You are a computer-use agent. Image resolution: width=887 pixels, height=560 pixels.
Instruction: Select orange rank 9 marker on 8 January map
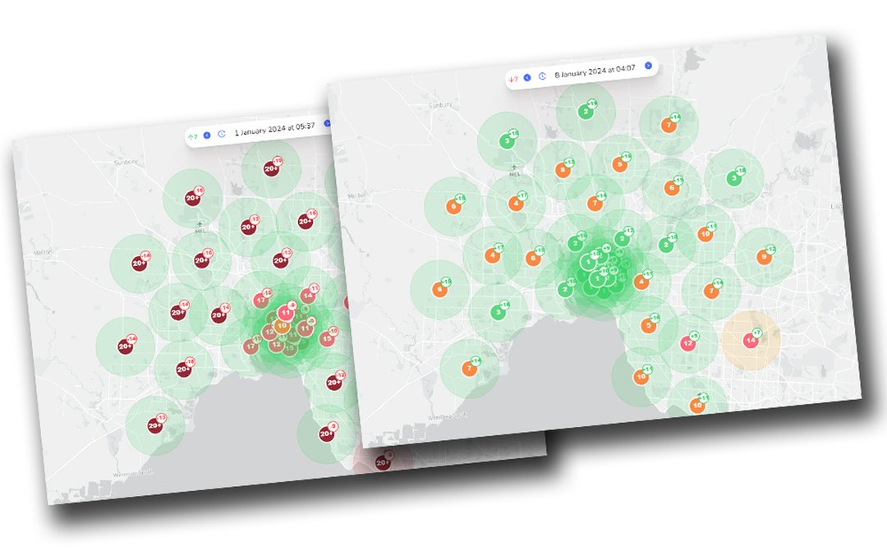pyautogui.click(x=763, y=257)
